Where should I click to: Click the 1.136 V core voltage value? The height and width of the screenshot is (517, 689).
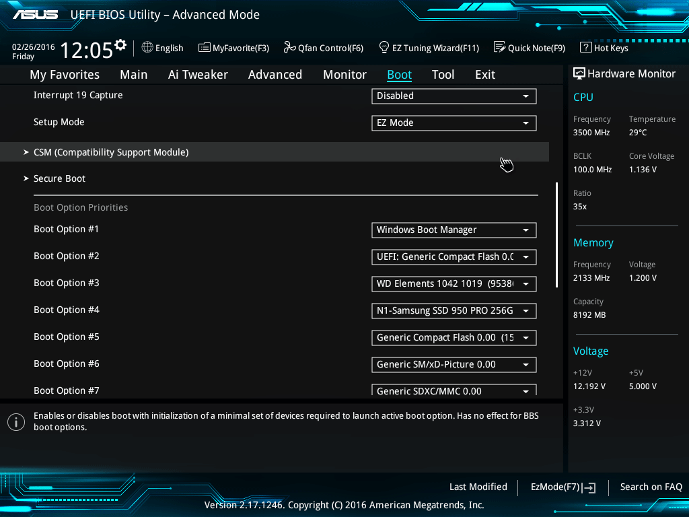(643, 170)
